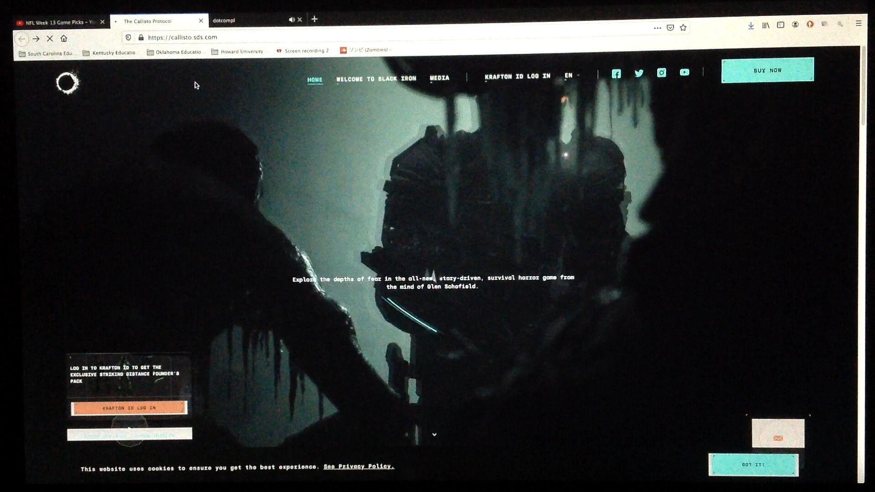Close the dotcompl tab
This screenshot has height=492, width=875.
coord(299,20)
